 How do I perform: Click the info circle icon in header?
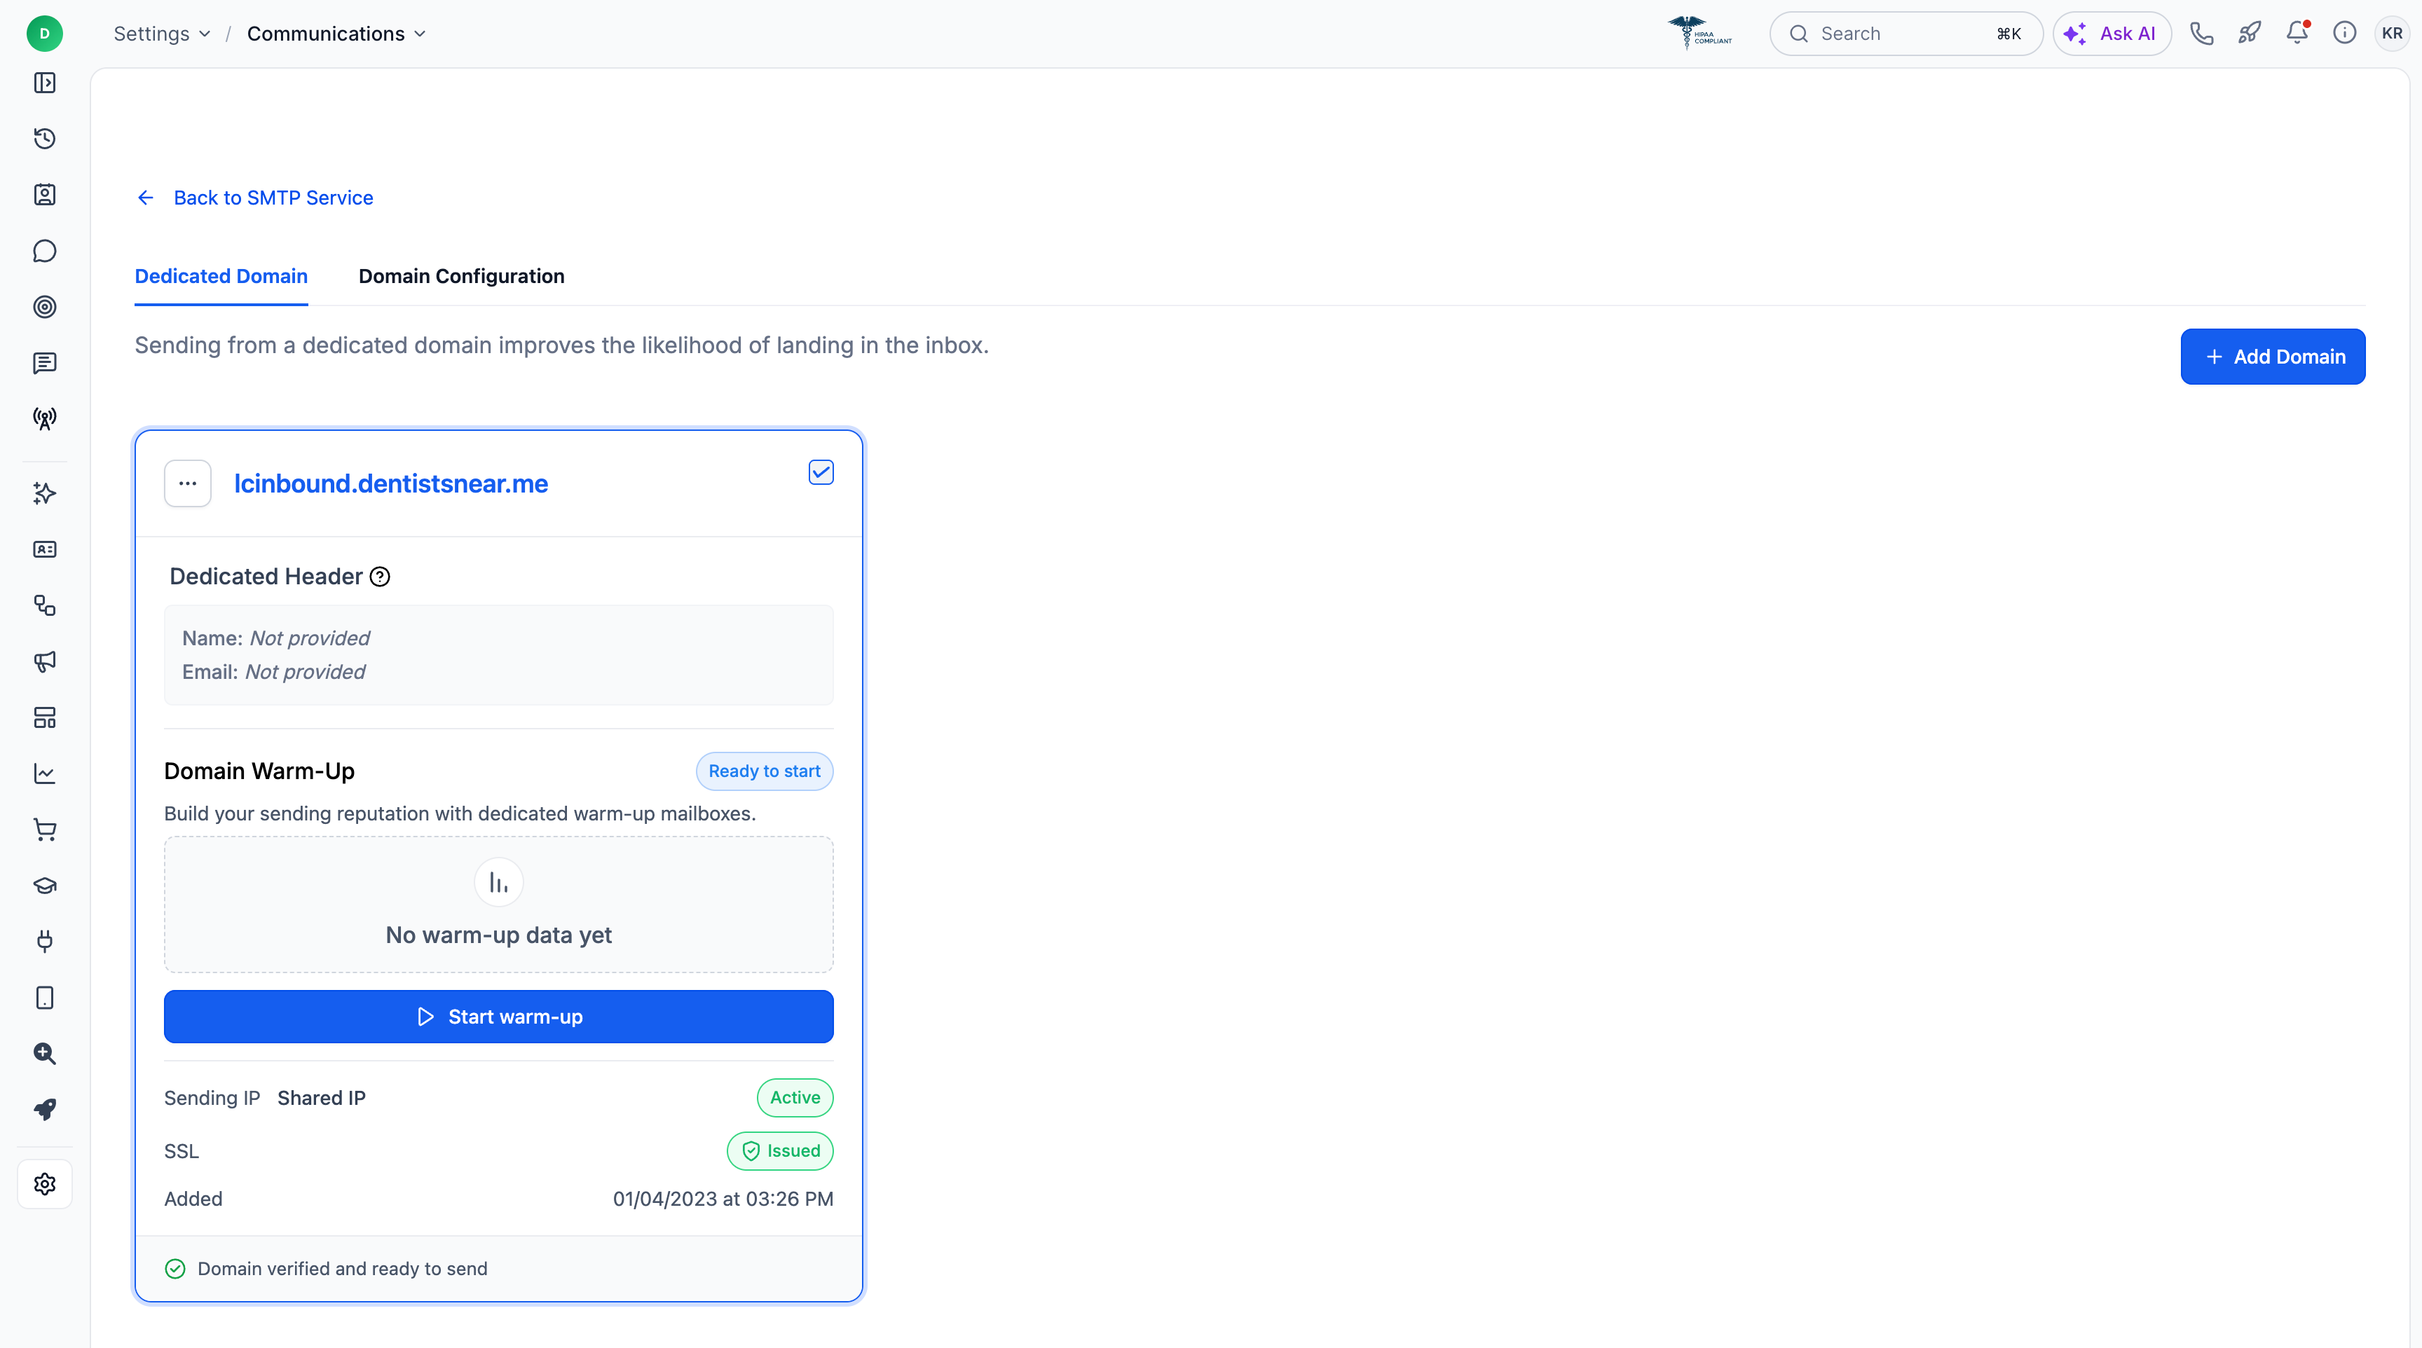2345,34
